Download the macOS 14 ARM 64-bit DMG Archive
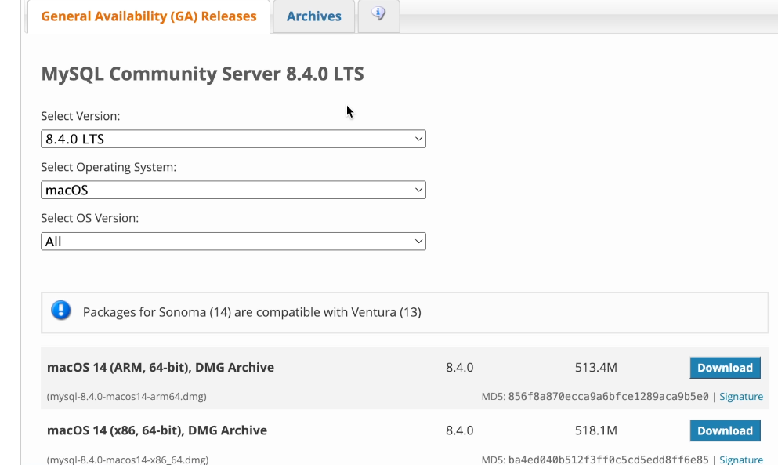This screenshot has width=778, height=465. [725, 368]
